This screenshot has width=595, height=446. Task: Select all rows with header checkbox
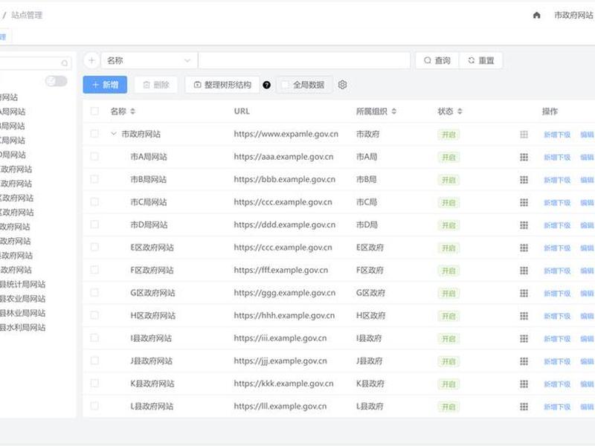tap(94, 111)
